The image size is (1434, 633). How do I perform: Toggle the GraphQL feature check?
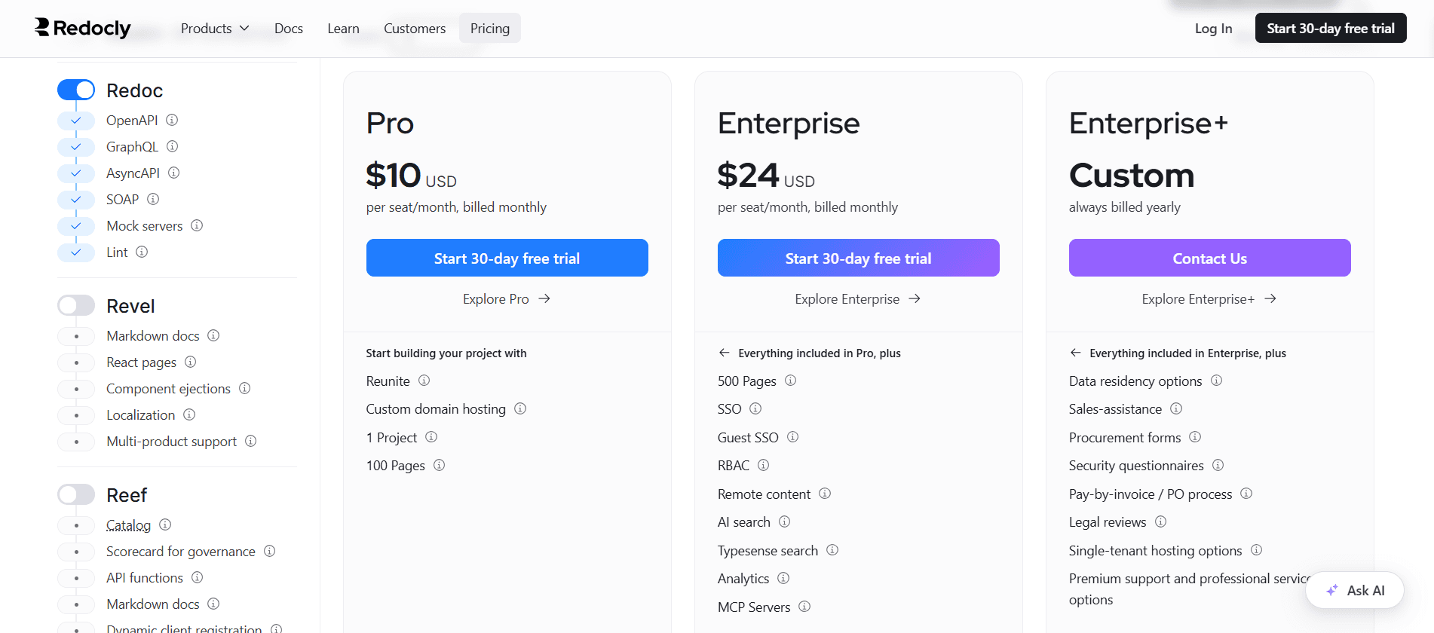[x=76, y=147]
